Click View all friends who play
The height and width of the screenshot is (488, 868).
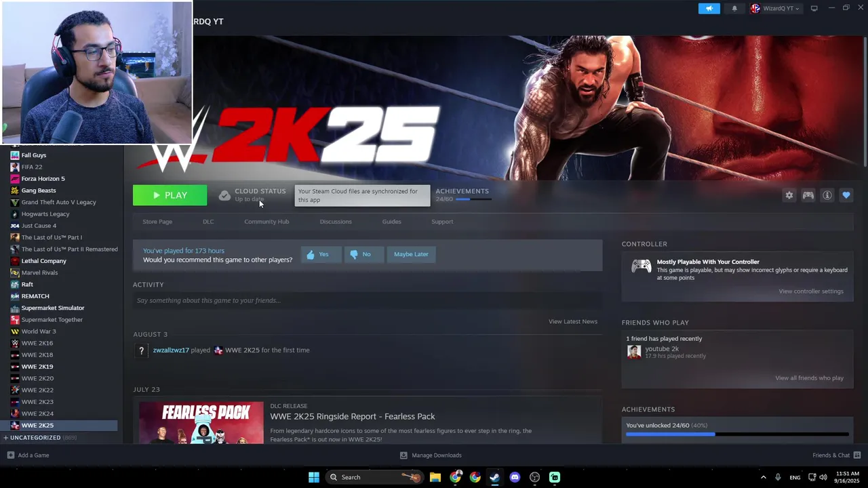tap(810, 378)
